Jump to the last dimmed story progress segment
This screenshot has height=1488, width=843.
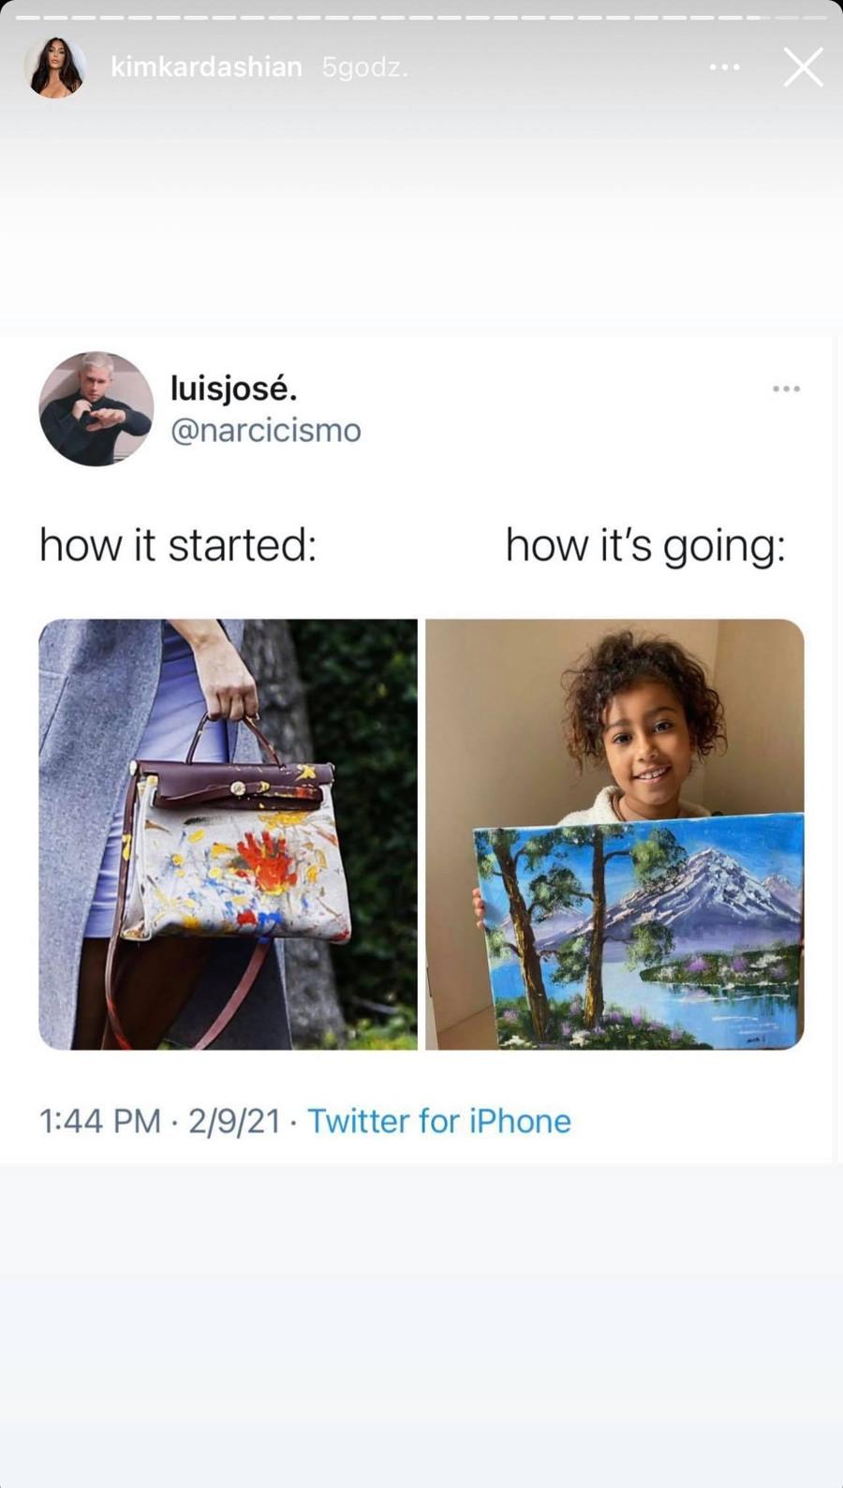pyautogui.click(x=816, y=17)
